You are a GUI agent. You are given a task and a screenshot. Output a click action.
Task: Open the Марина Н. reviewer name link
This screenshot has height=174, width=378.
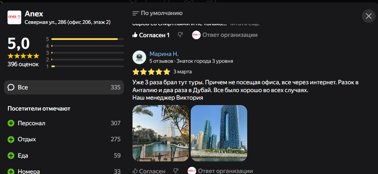coord(164,54)
